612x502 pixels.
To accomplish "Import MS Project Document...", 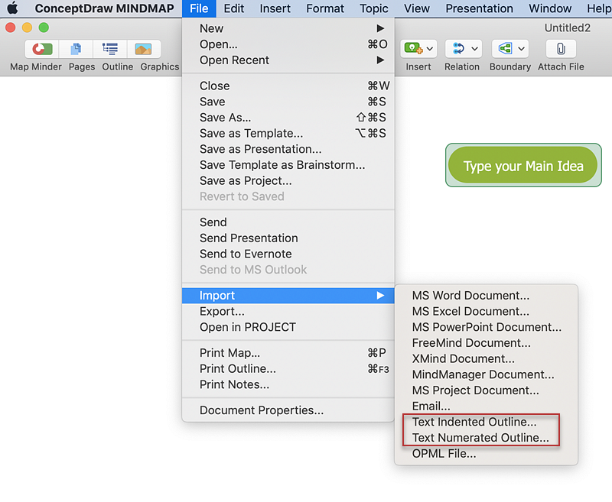I will (486, 390).
